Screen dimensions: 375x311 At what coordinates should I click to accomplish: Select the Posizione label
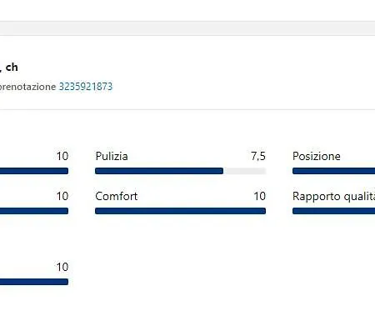317,156
